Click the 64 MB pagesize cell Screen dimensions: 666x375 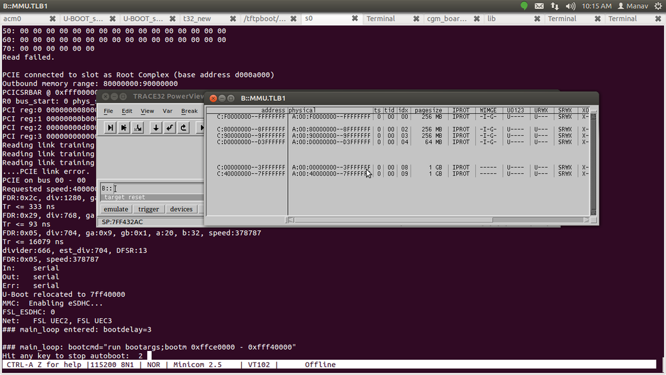click(433, 142)
